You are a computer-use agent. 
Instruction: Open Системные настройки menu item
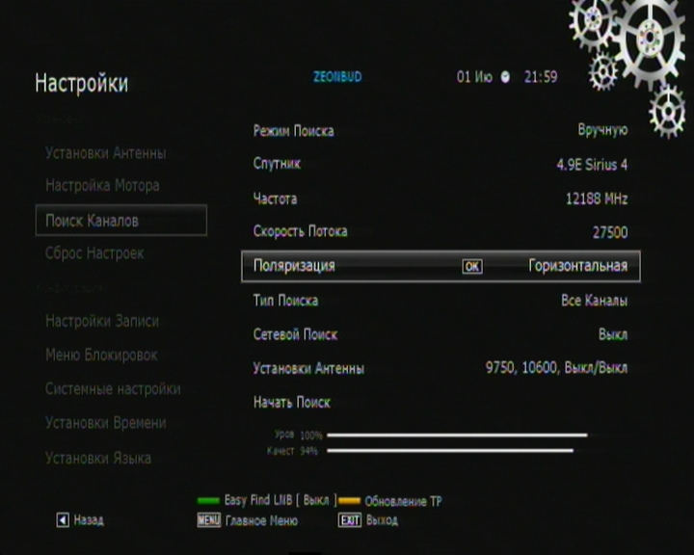[113, 389]
